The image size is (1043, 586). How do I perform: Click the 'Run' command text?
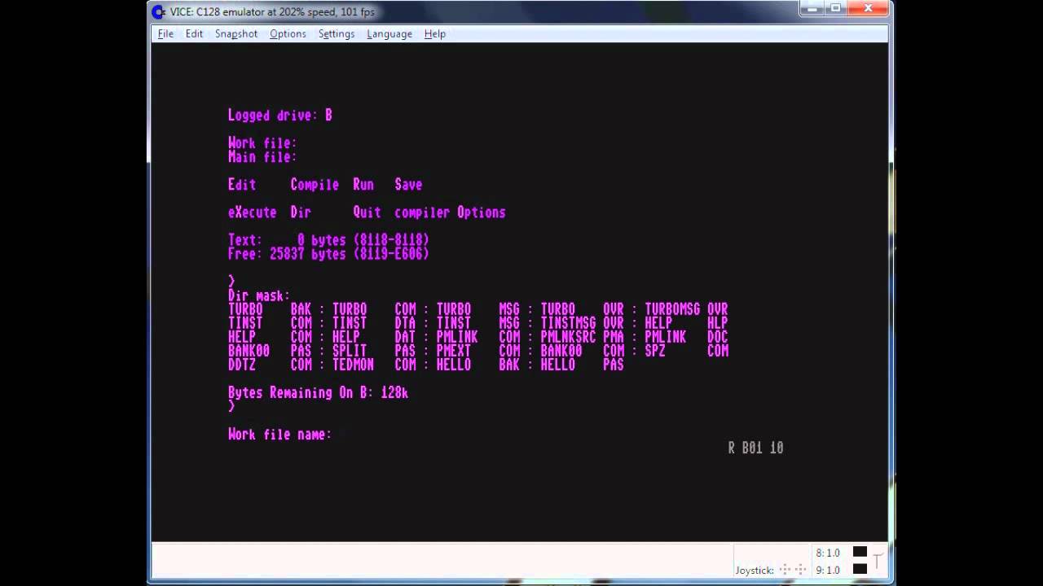coord(363,185)
